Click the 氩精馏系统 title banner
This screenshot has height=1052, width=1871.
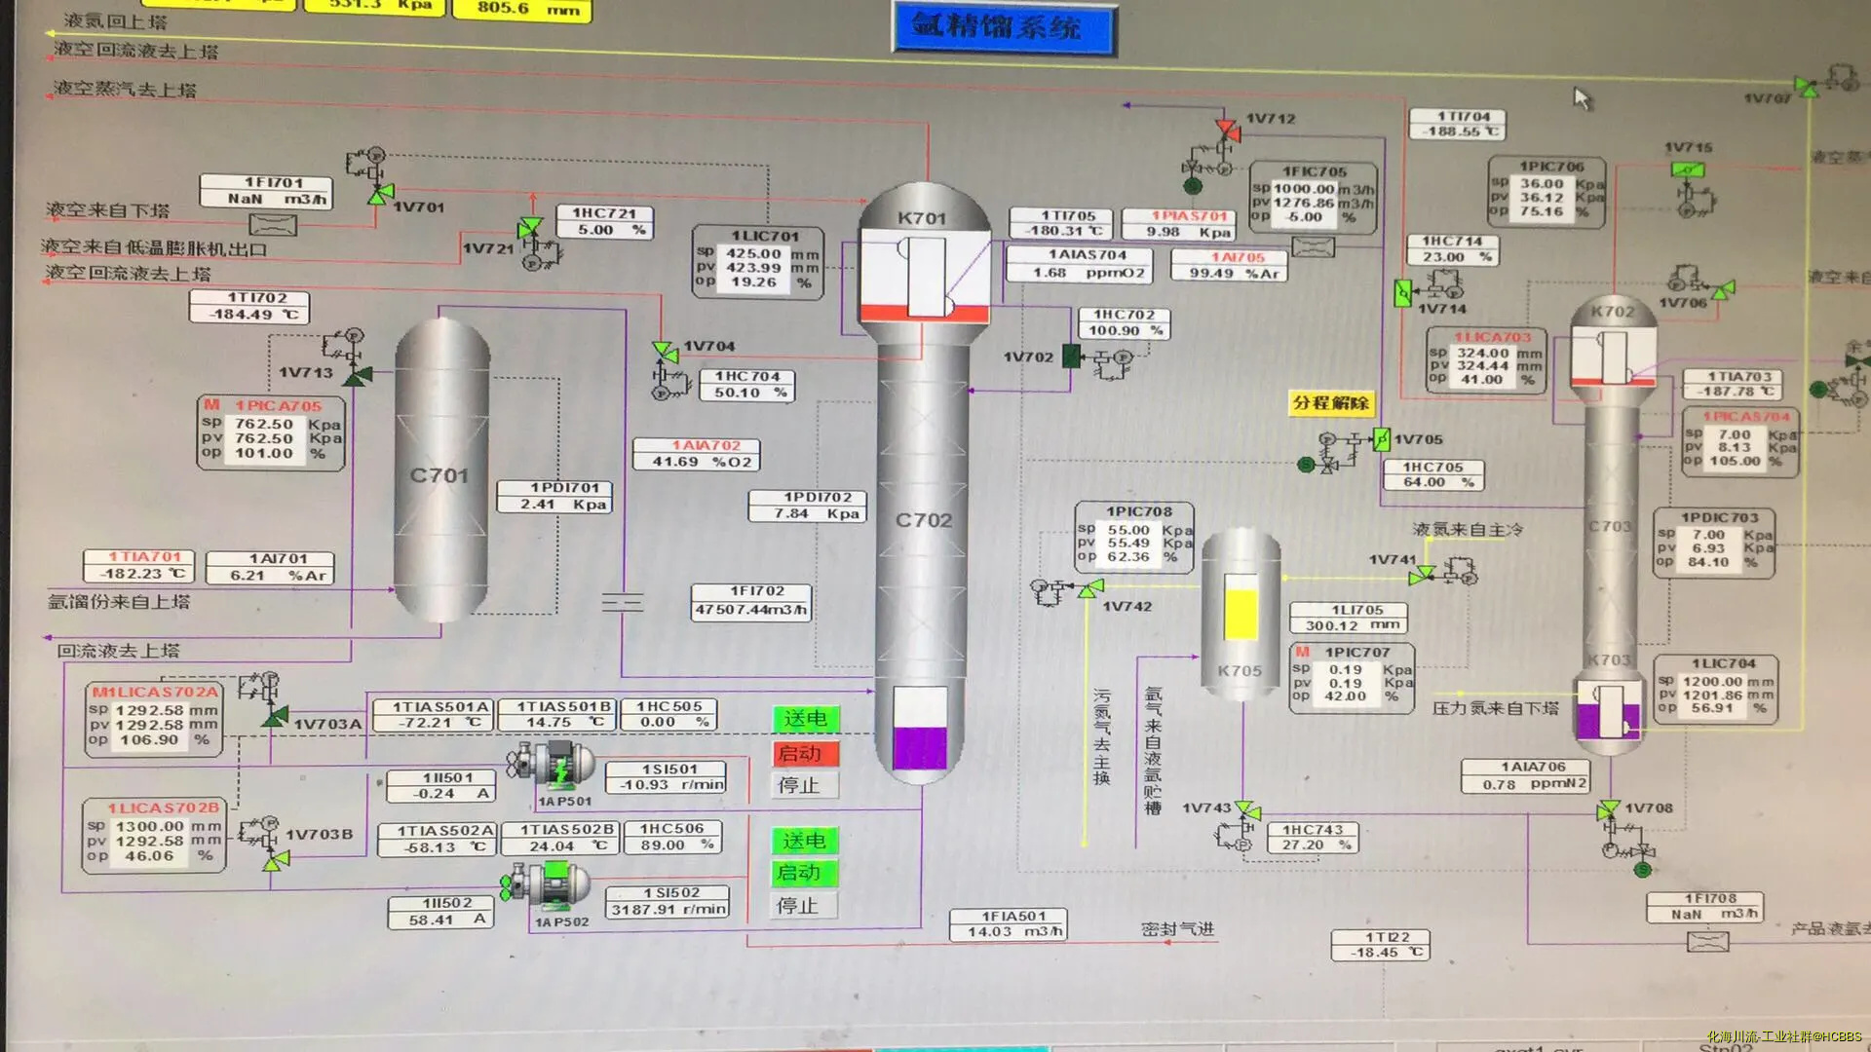(1004, 28)
